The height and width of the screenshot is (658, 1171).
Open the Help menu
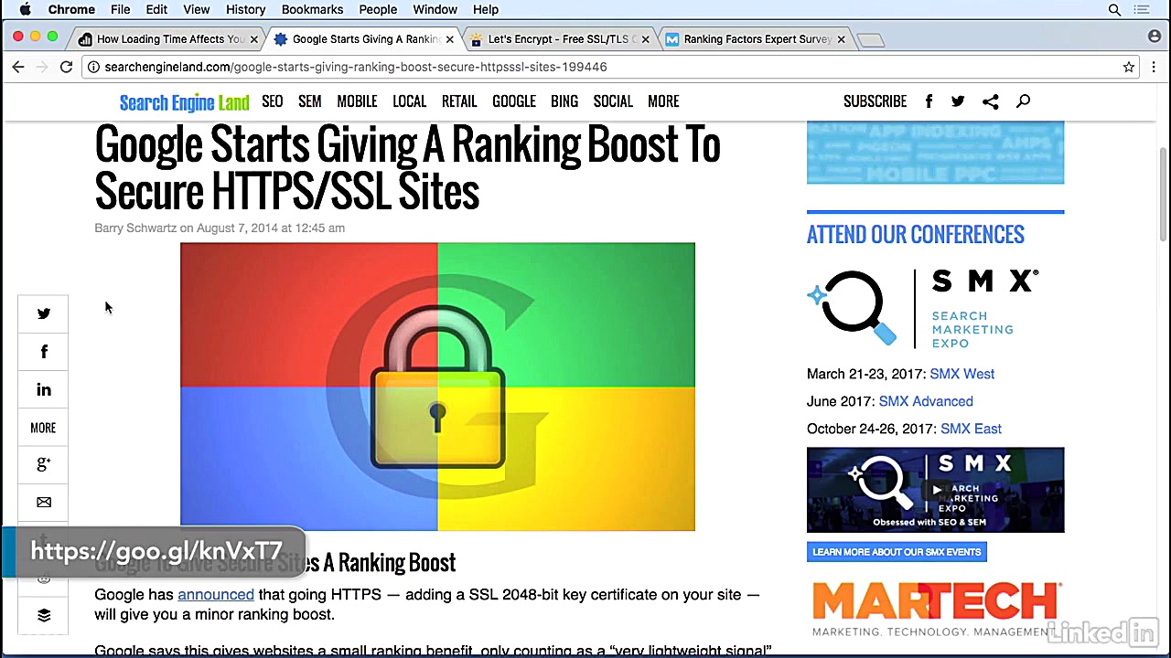486,9
